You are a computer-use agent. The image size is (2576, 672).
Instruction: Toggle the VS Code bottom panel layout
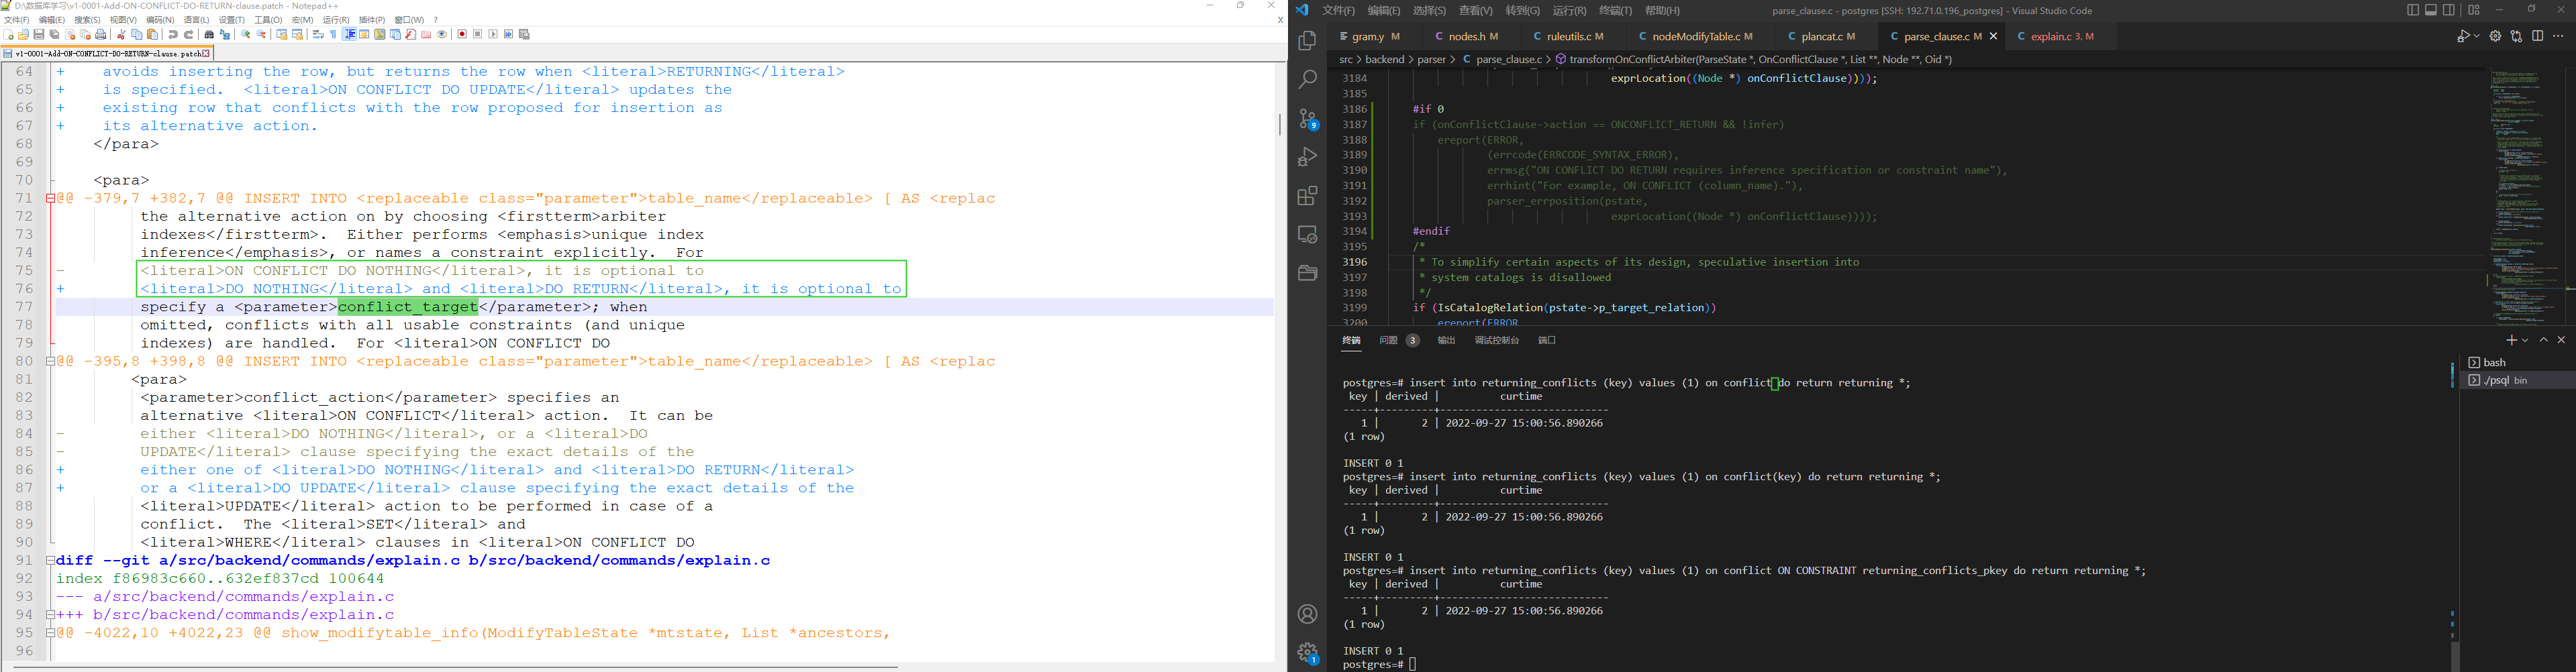tap(2431, 10)
